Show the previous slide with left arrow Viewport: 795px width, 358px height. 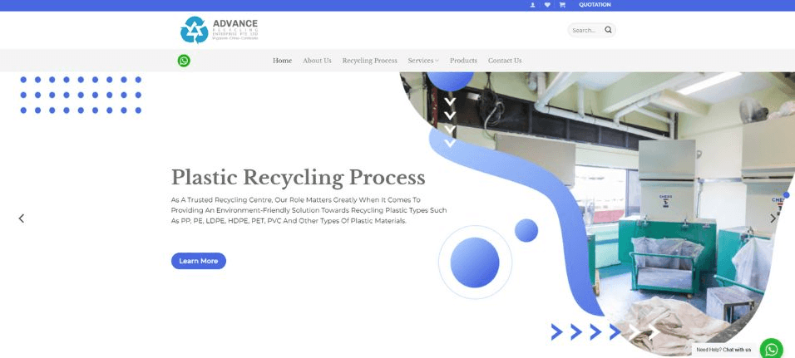(22, 218)
